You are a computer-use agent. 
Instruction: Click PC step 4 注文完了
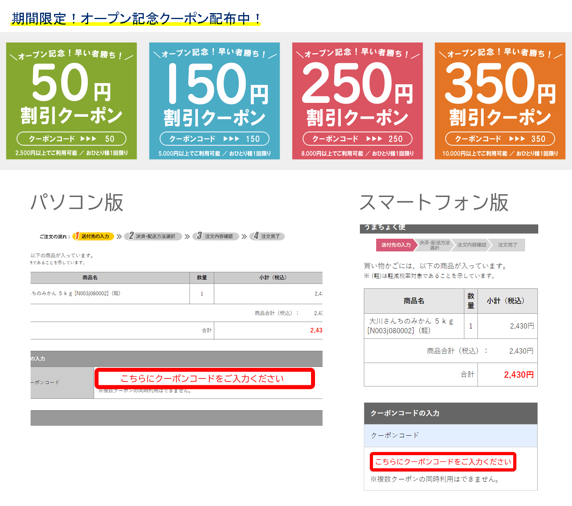(267, 236)
